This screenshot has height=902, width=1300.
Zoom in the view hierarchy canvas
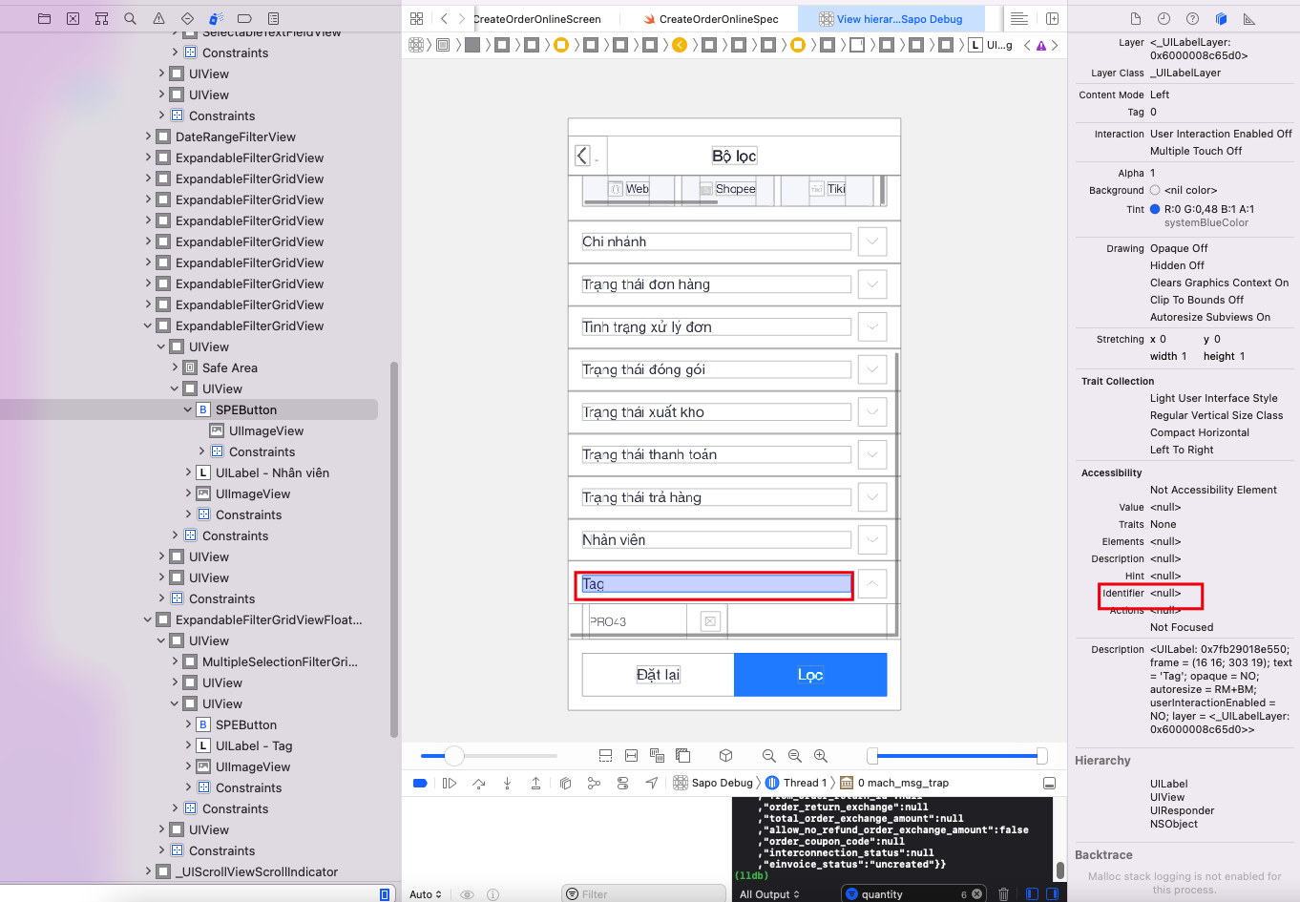point(820,755)
